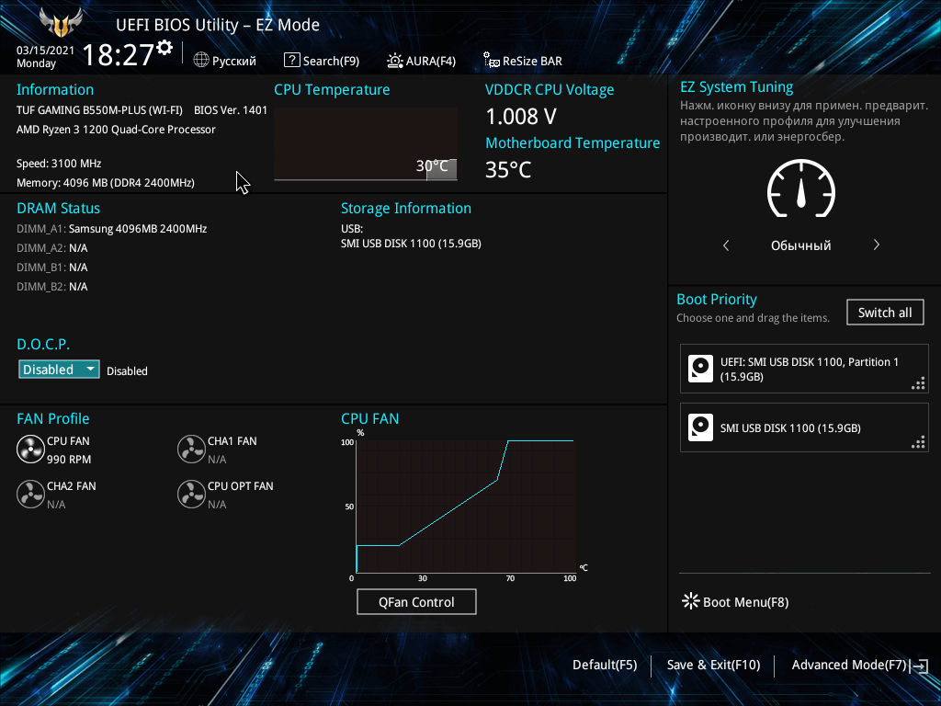The image size is (941, 706).
Task: Click the DIMM_B2 N/A entry
Action: click(x=52, y=287)
